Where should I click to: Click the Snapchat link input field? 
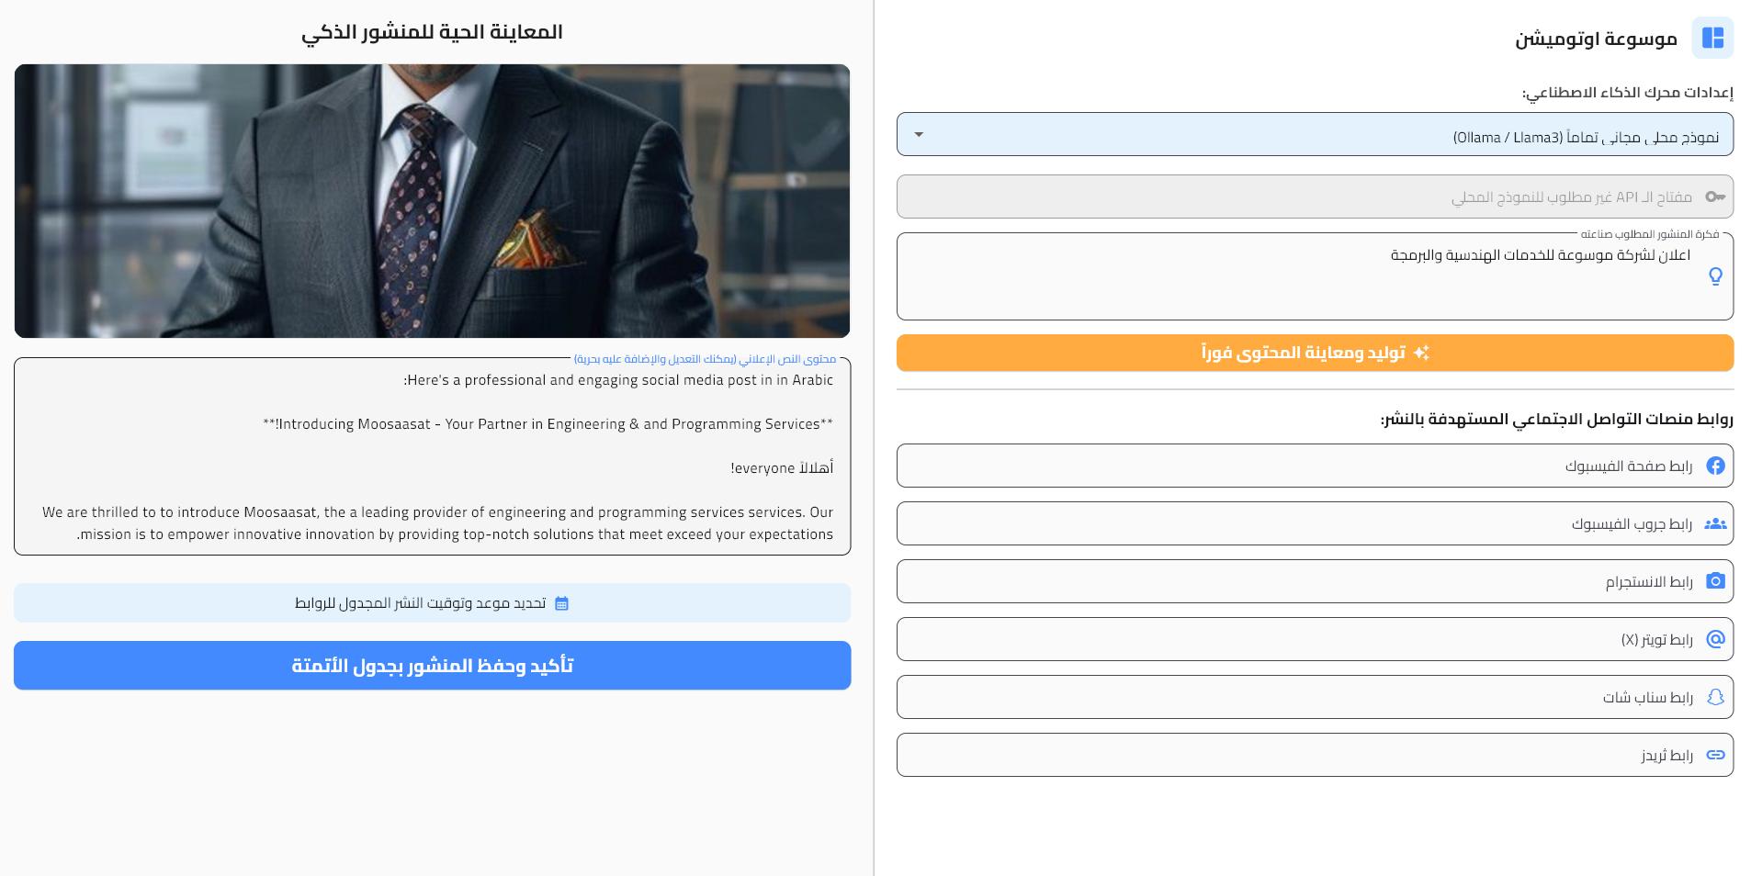pyautogui.click(x=1315, y=697)
